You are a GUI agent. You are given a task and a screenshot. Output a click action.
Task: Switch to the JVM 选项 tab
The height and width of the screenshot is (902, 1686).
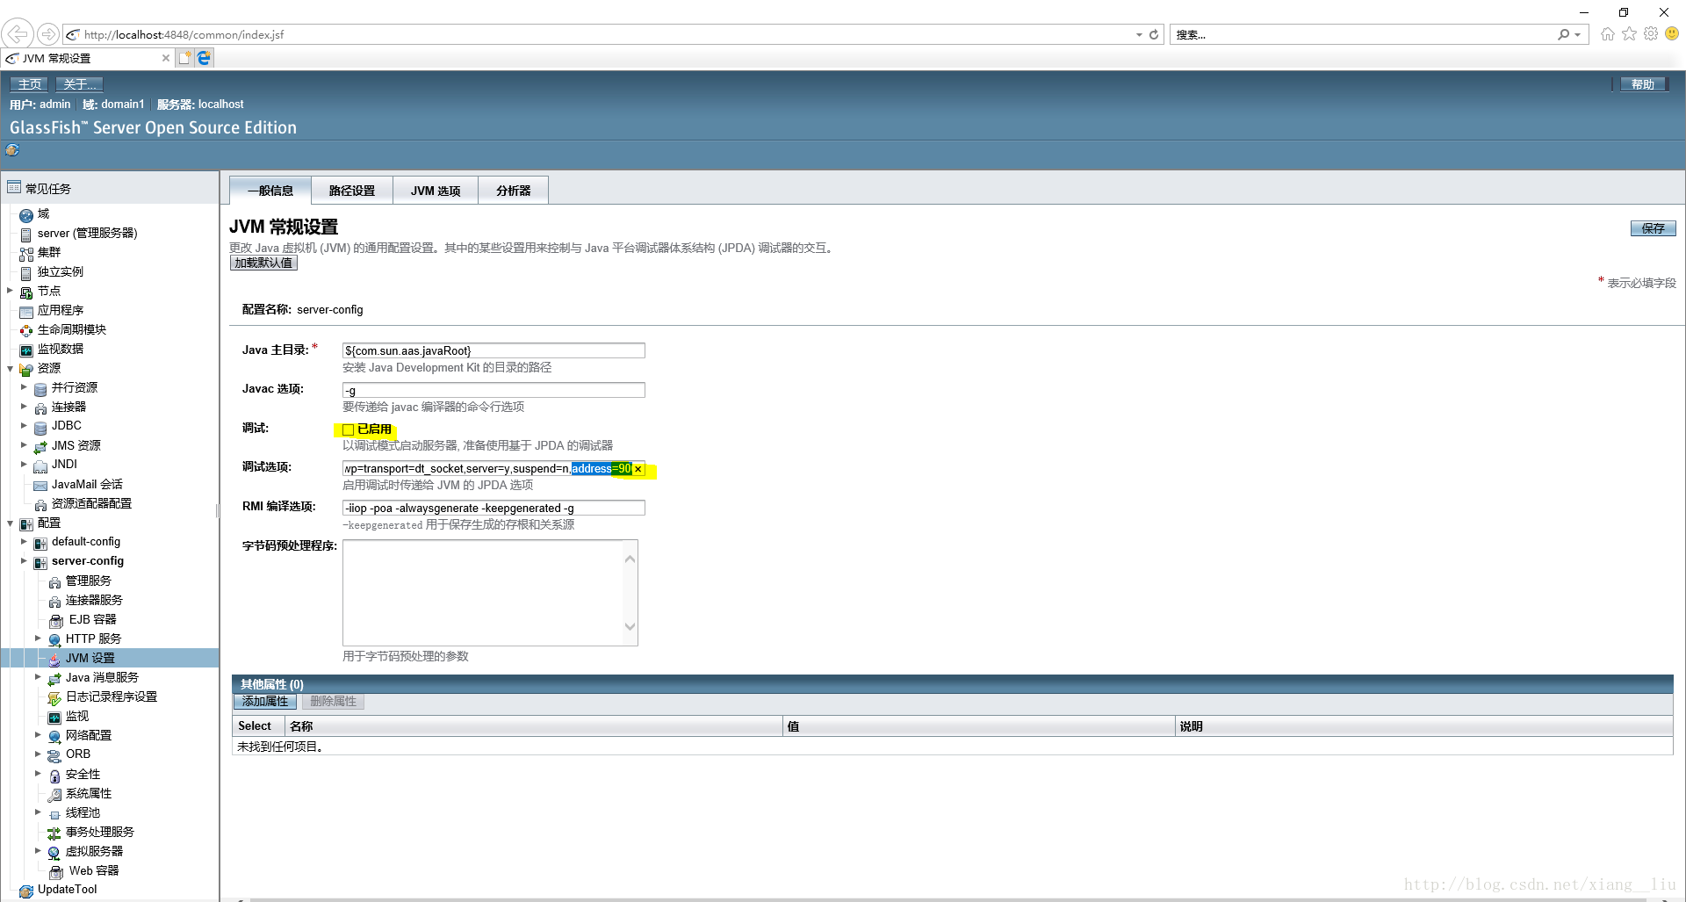(436, 191)
